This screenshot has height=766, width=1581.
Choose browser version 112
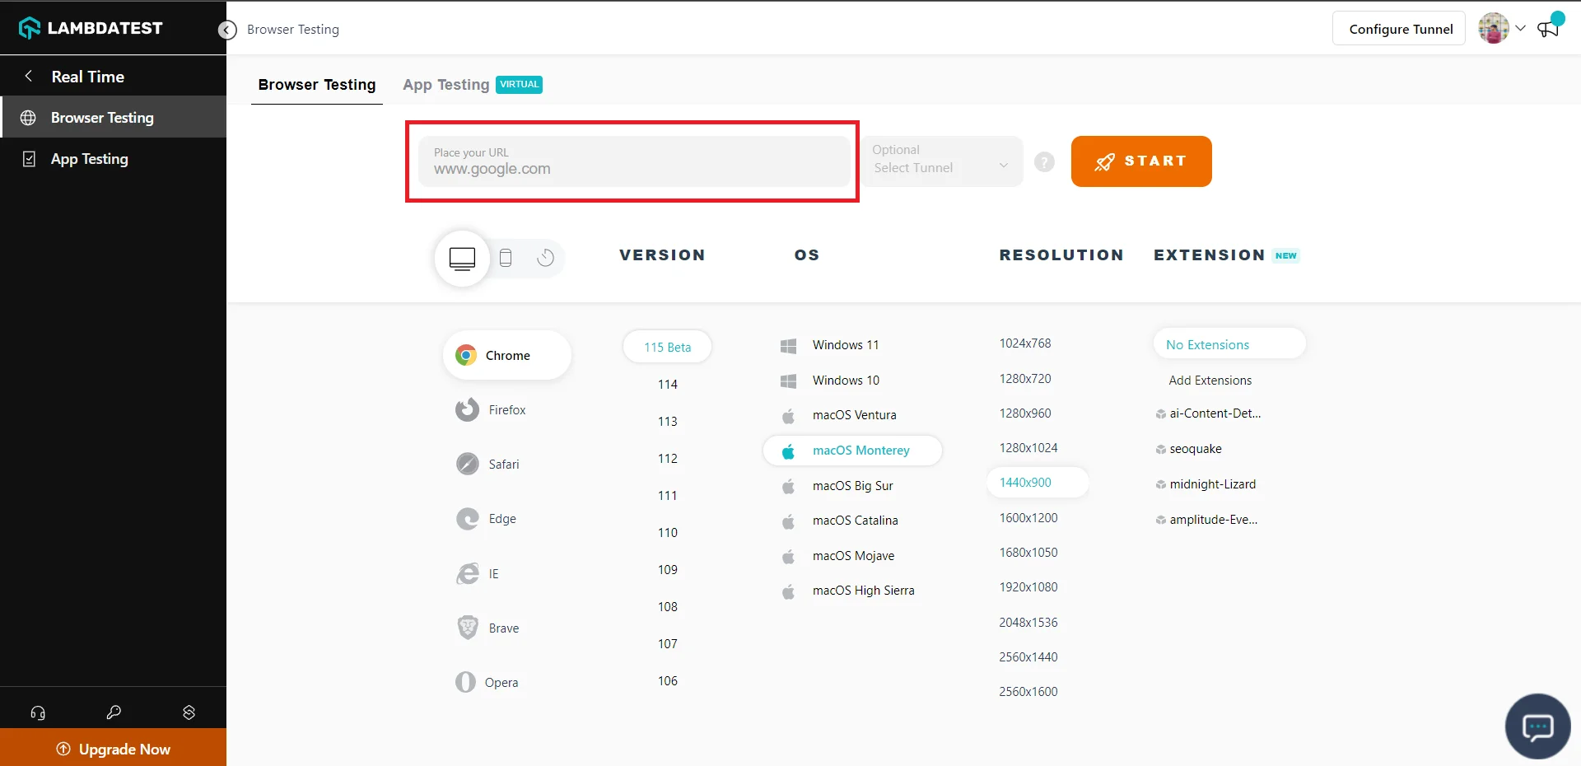668,458
